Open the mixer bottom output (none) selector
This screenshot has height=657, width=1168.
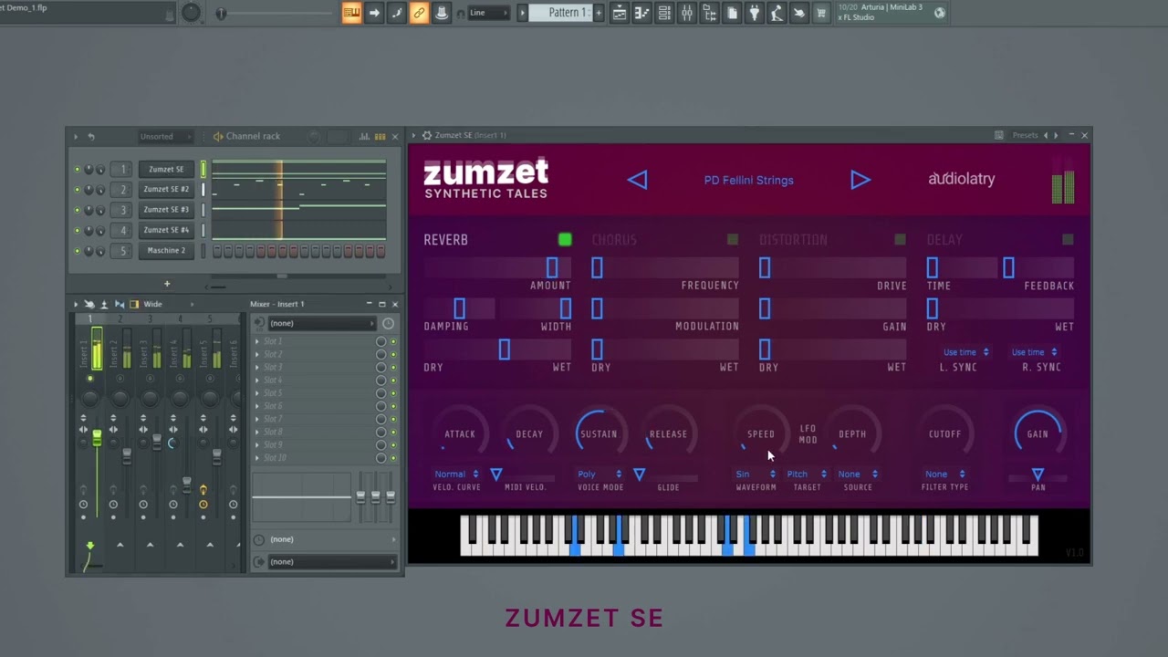332,561
